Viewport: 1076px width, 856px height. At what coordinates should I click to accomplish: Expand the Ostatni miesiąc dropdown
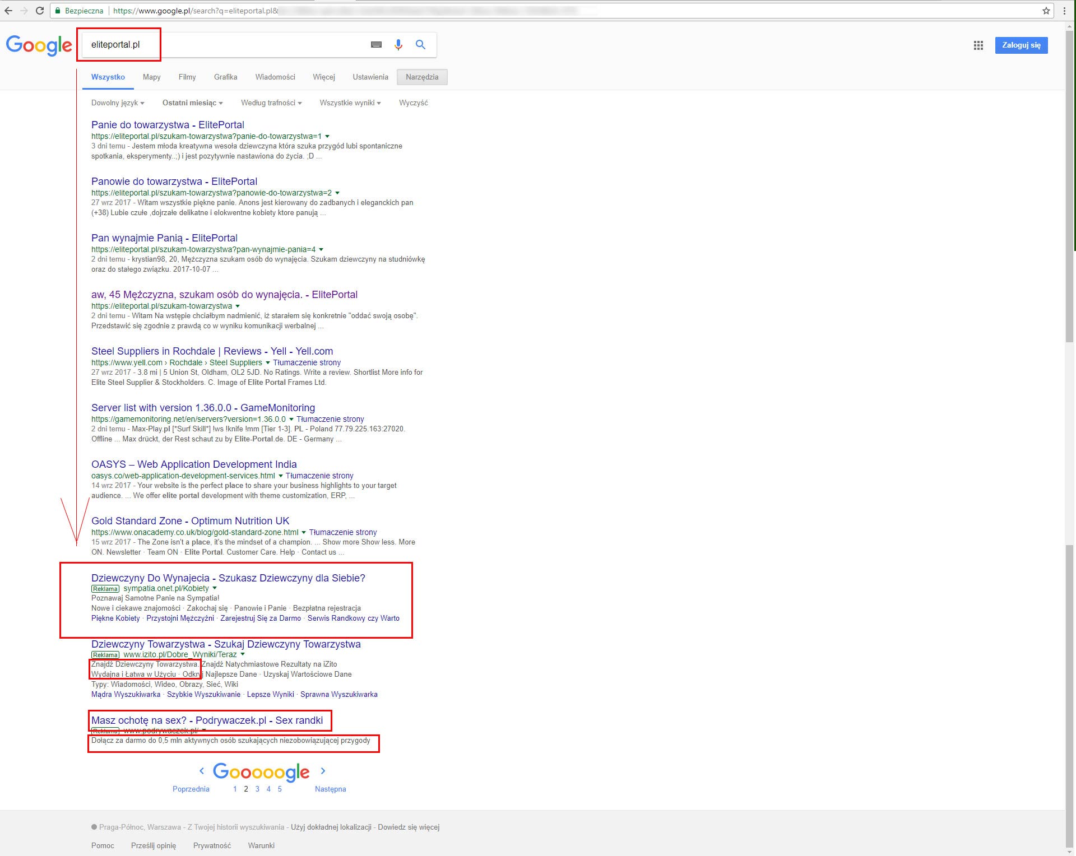click(192, 103)
